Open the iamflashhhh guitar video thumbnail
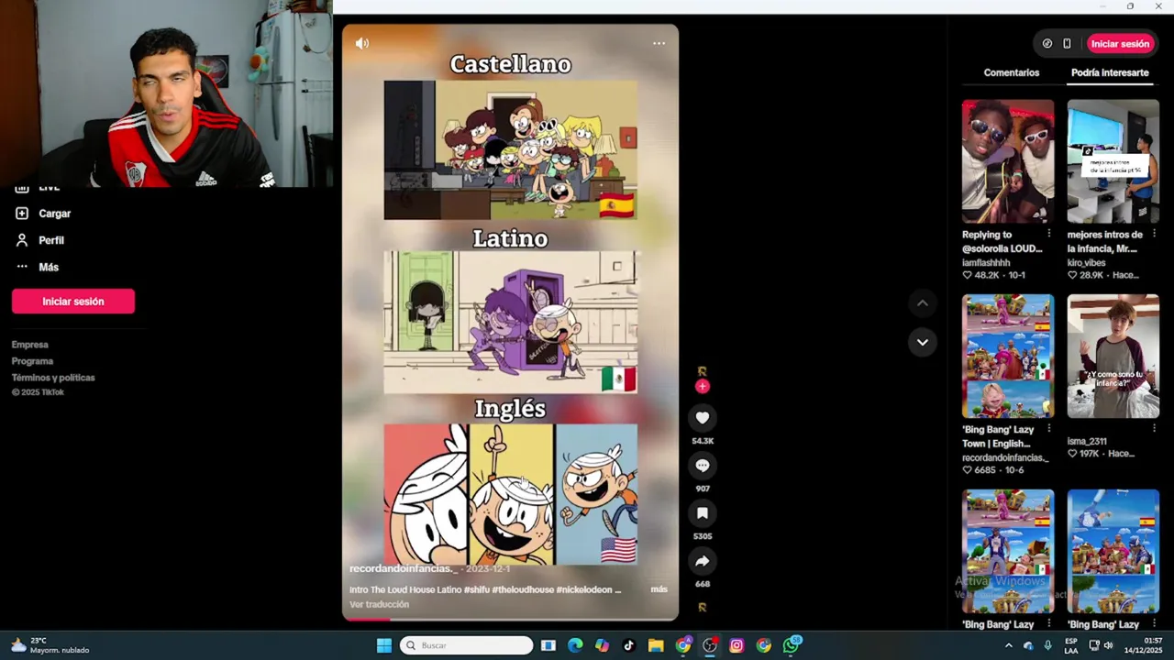 click(1007, 161)
